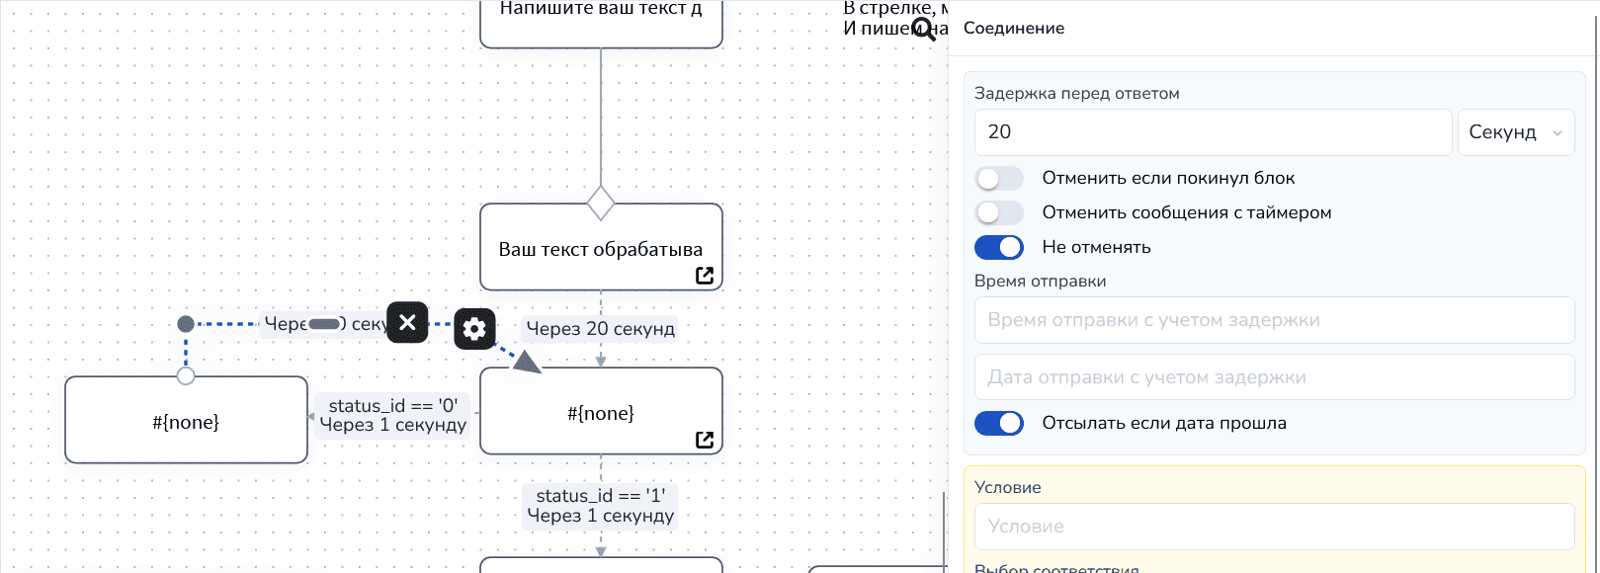
Task: Enable 'Отменить сообщения с таймером' toggle
Action: (999, 212)
